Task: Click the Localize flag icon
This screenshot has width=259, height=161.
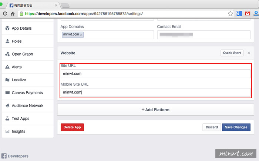Action: click(x=7, y=80)
